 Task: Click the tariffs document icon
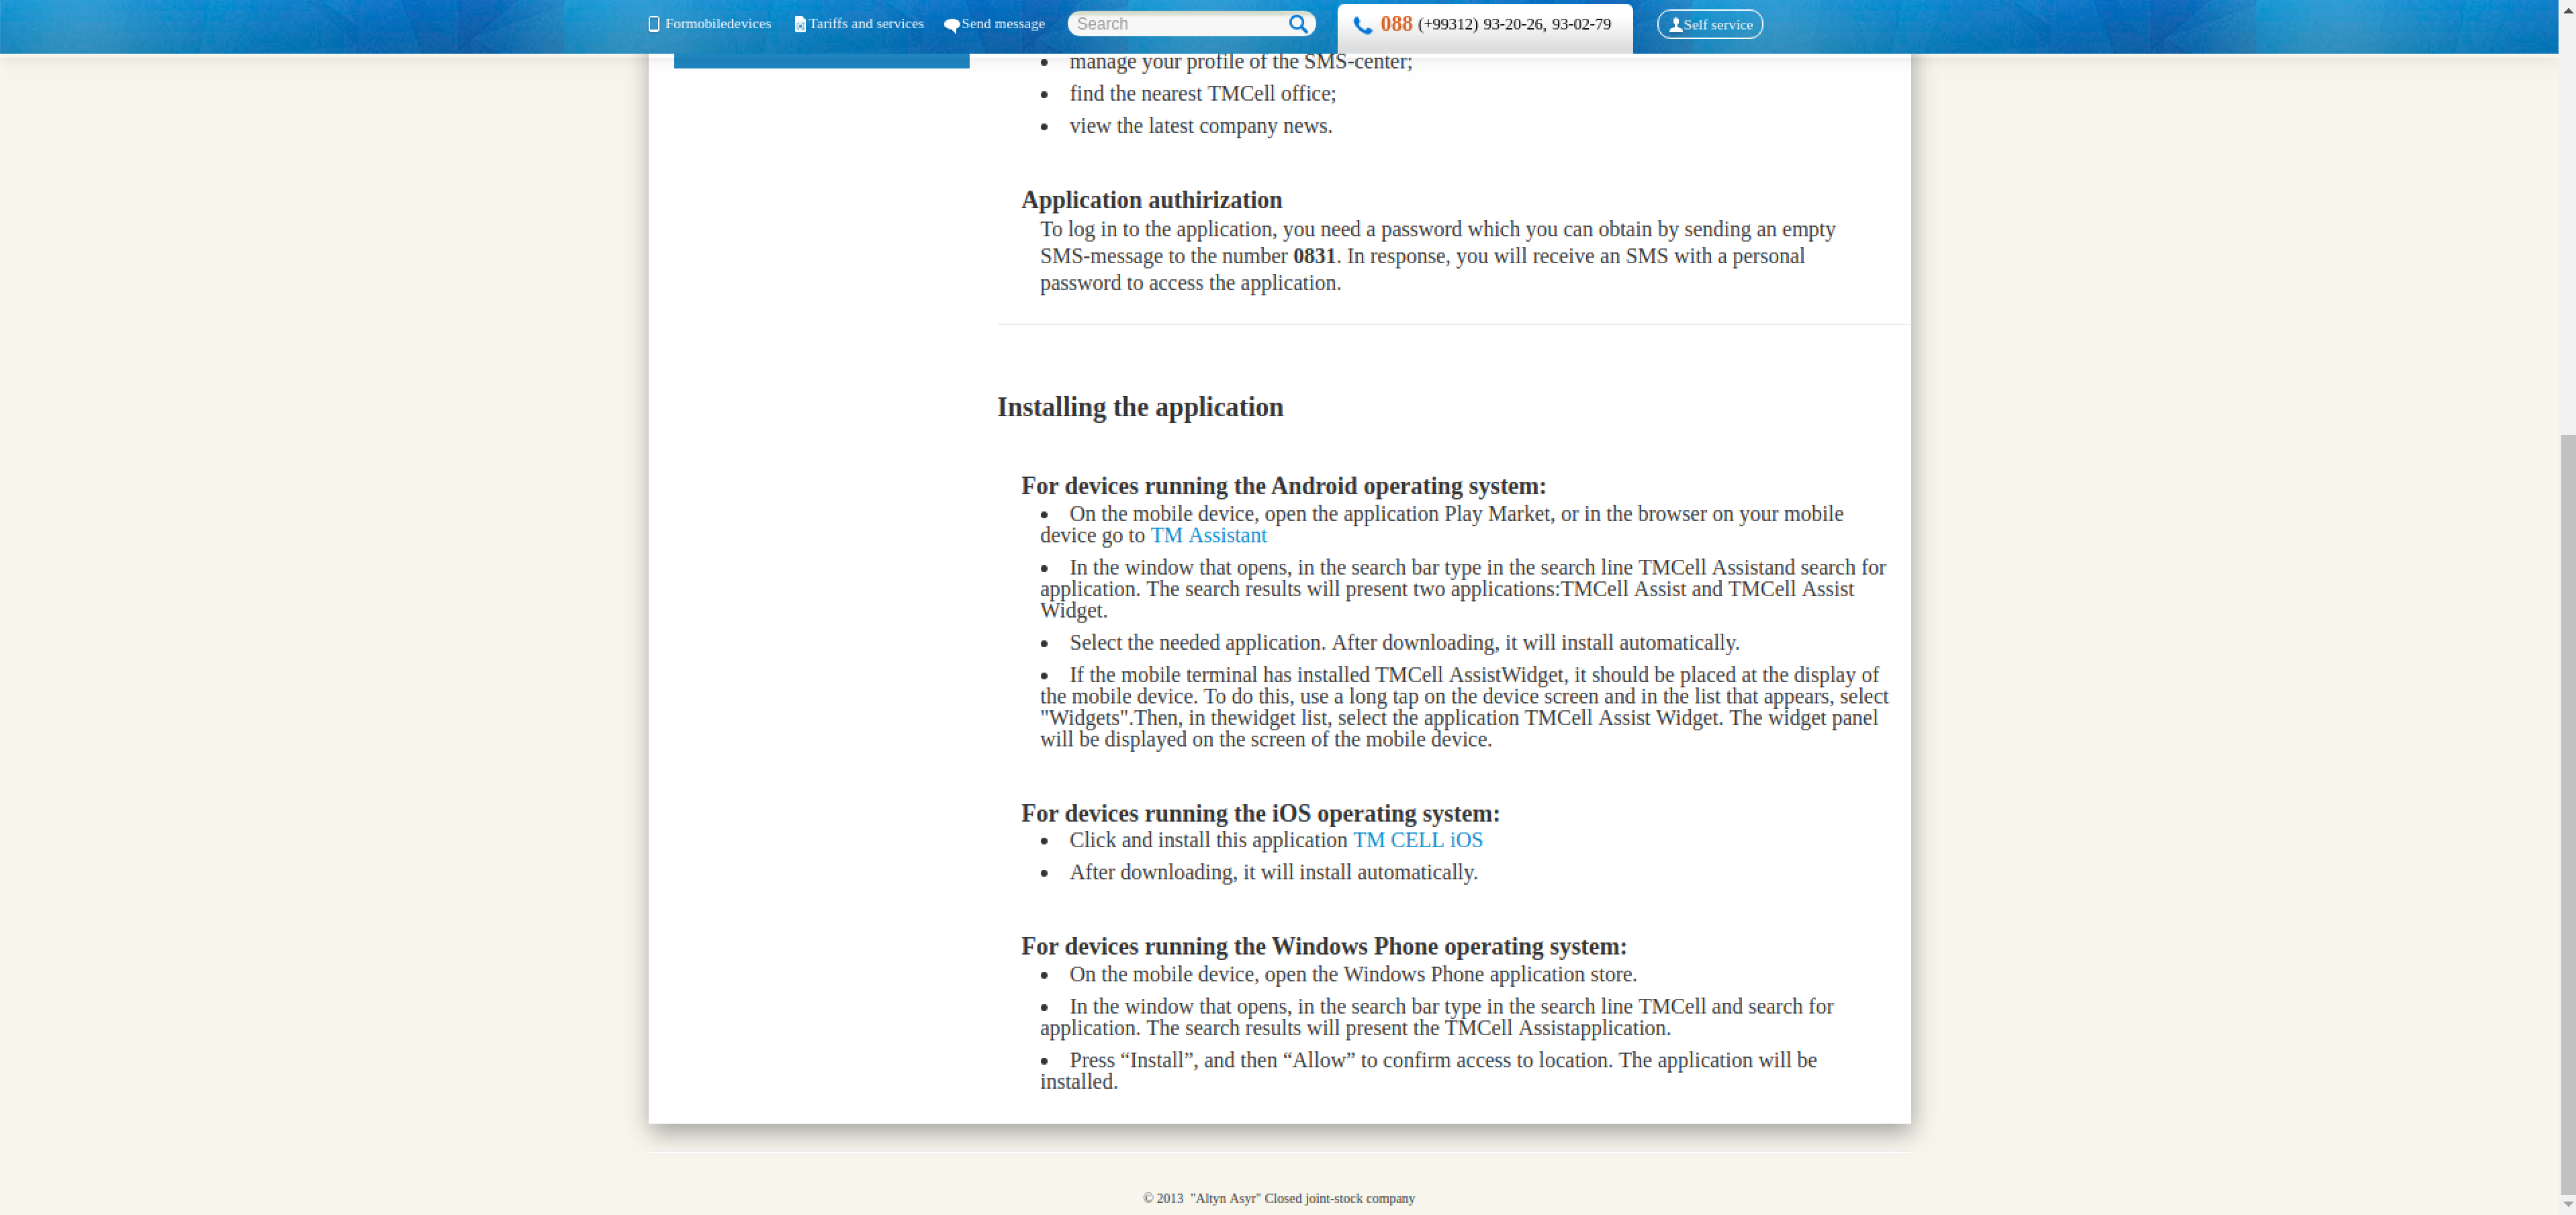click(800, 24)
